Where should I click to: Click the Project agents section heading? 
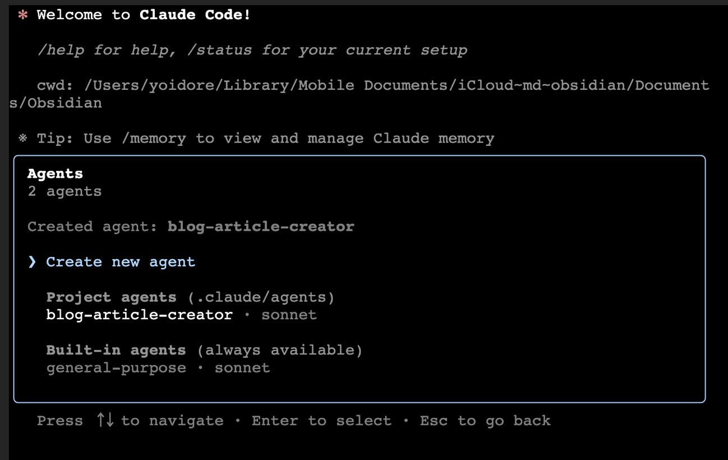(111, 297)
